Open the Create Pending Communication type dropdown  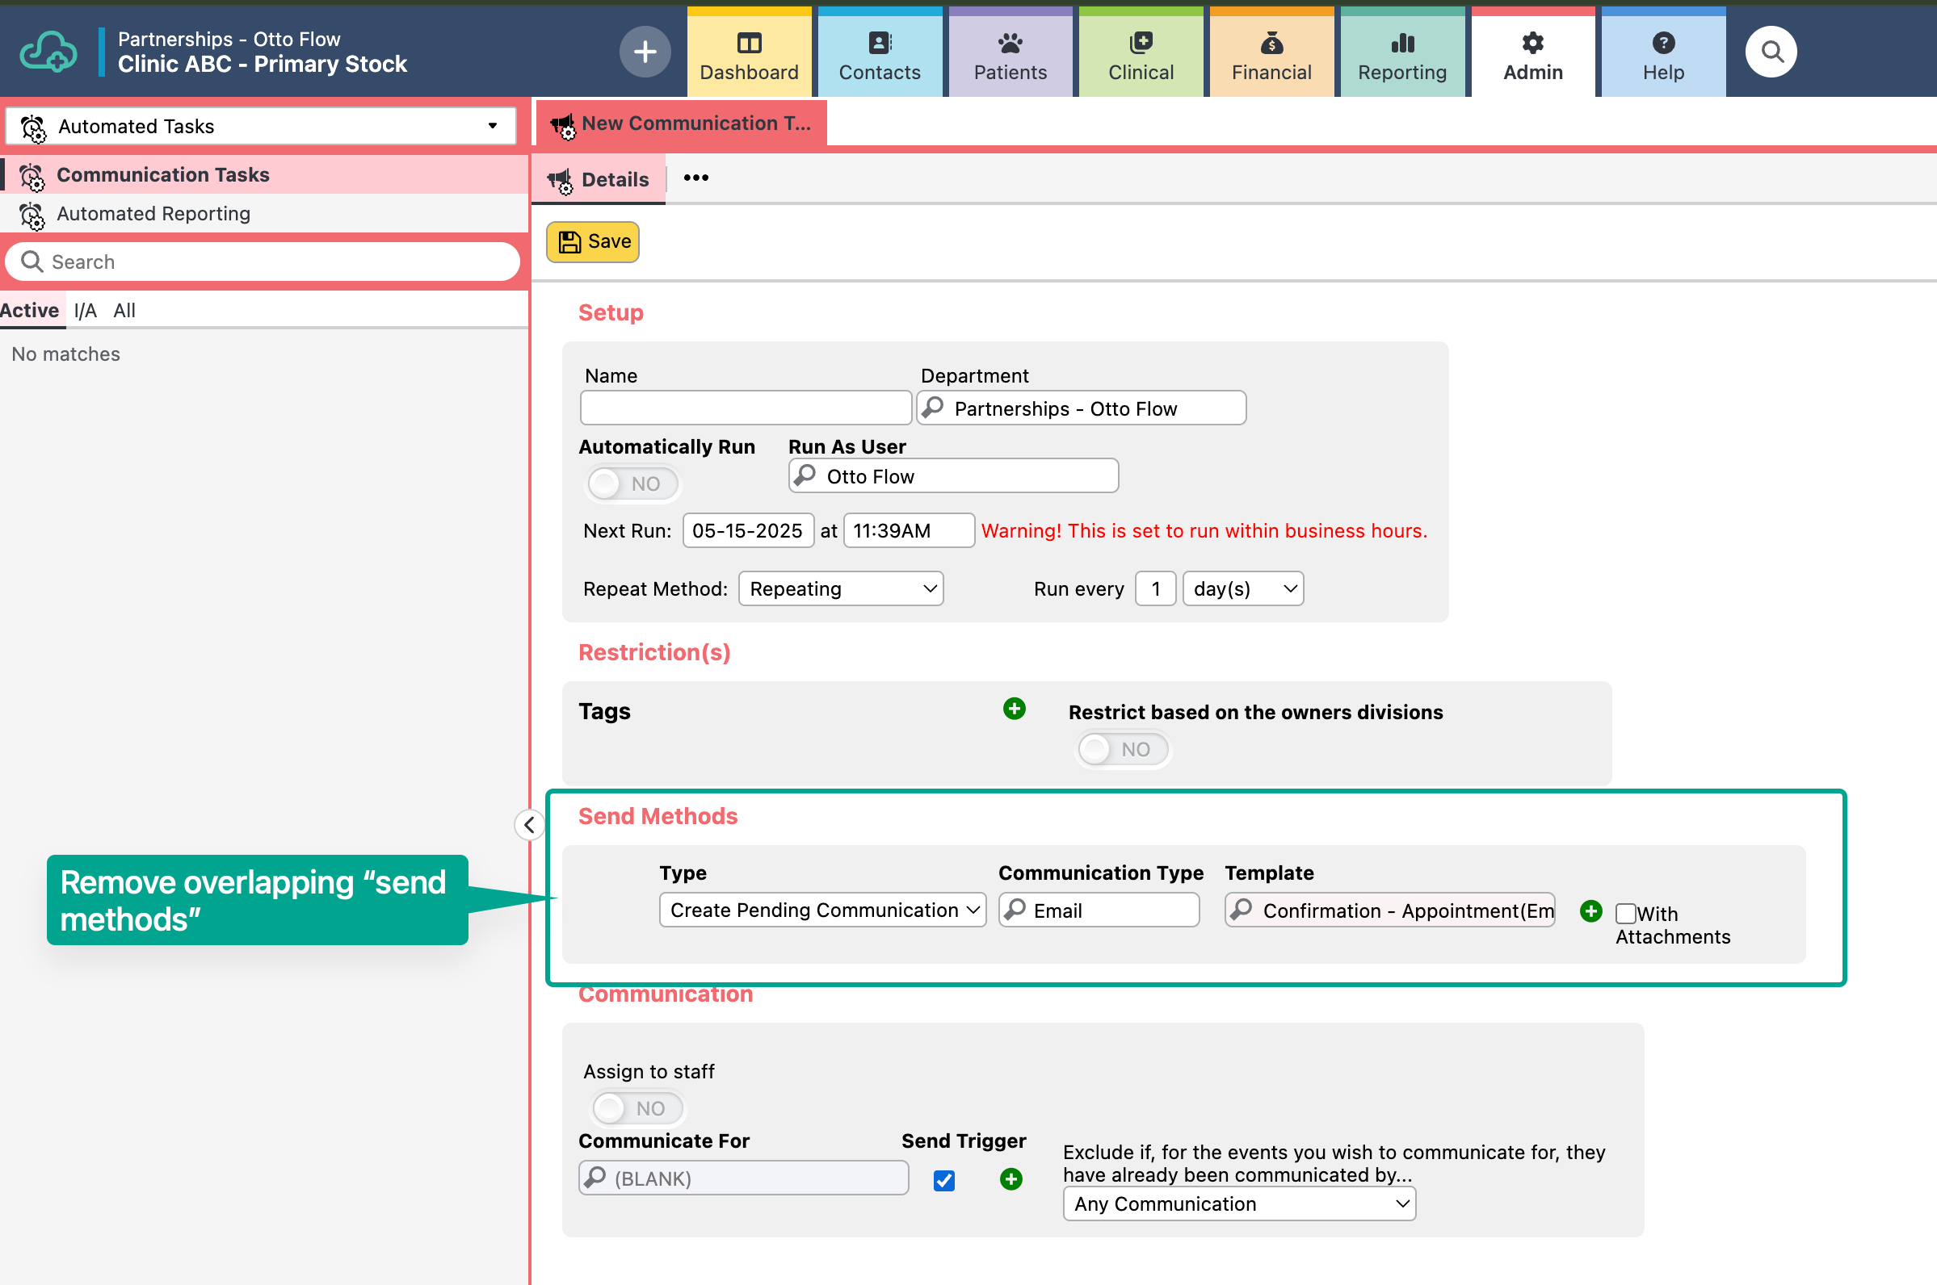[822, 910]
